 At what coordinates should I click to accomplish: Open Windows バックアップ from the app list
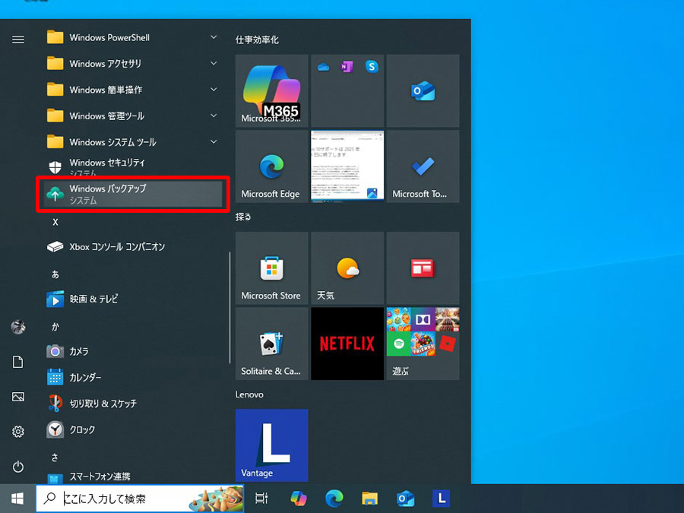[x=133, y=194]
